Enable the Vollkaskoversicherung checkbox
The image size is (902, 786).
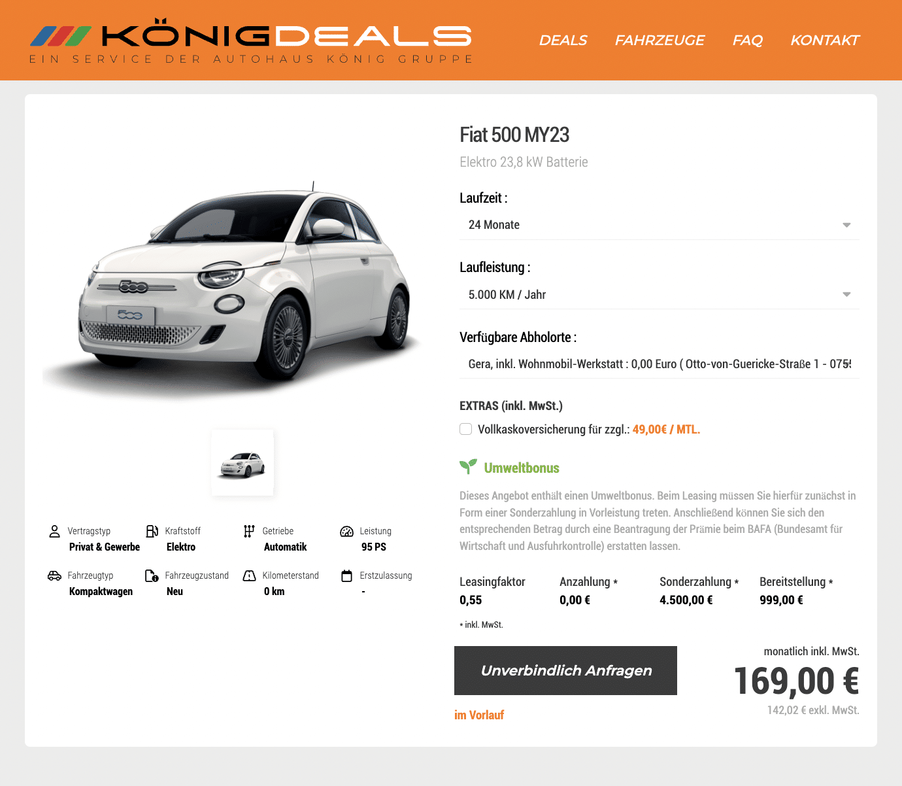click(x=465, y=429)
